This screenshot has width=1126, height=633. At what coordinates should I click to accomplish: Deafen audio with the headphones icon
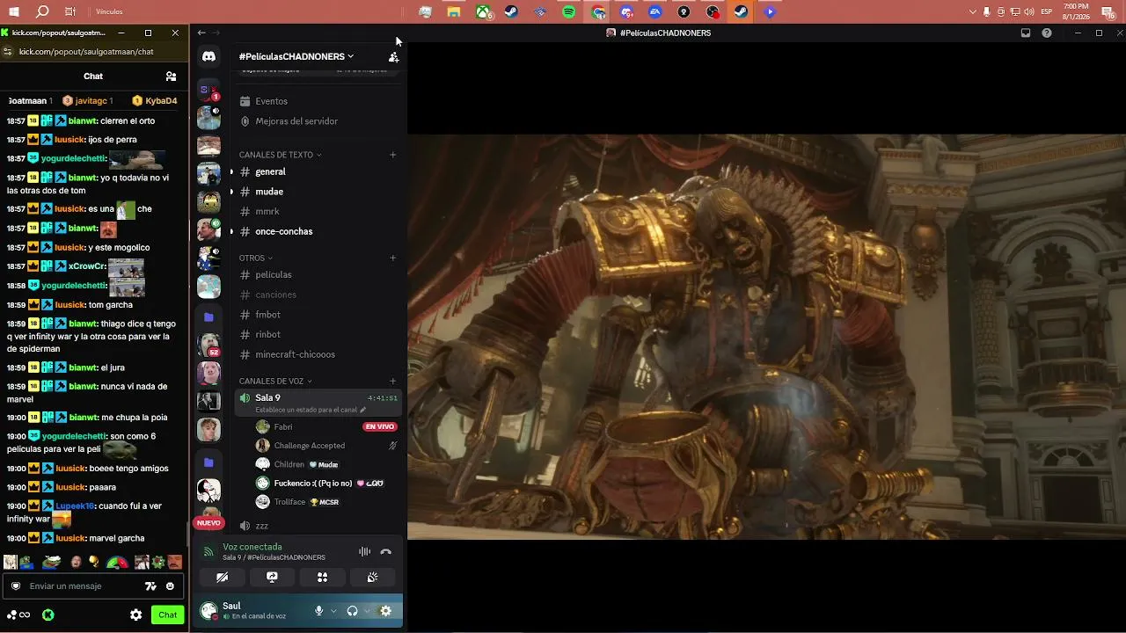tap(353, 611)
